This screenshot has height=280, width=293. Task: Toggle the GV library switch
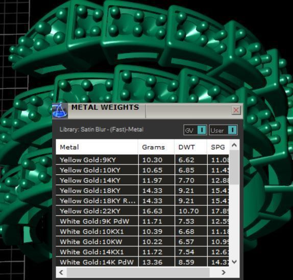(x=195, y=130)
